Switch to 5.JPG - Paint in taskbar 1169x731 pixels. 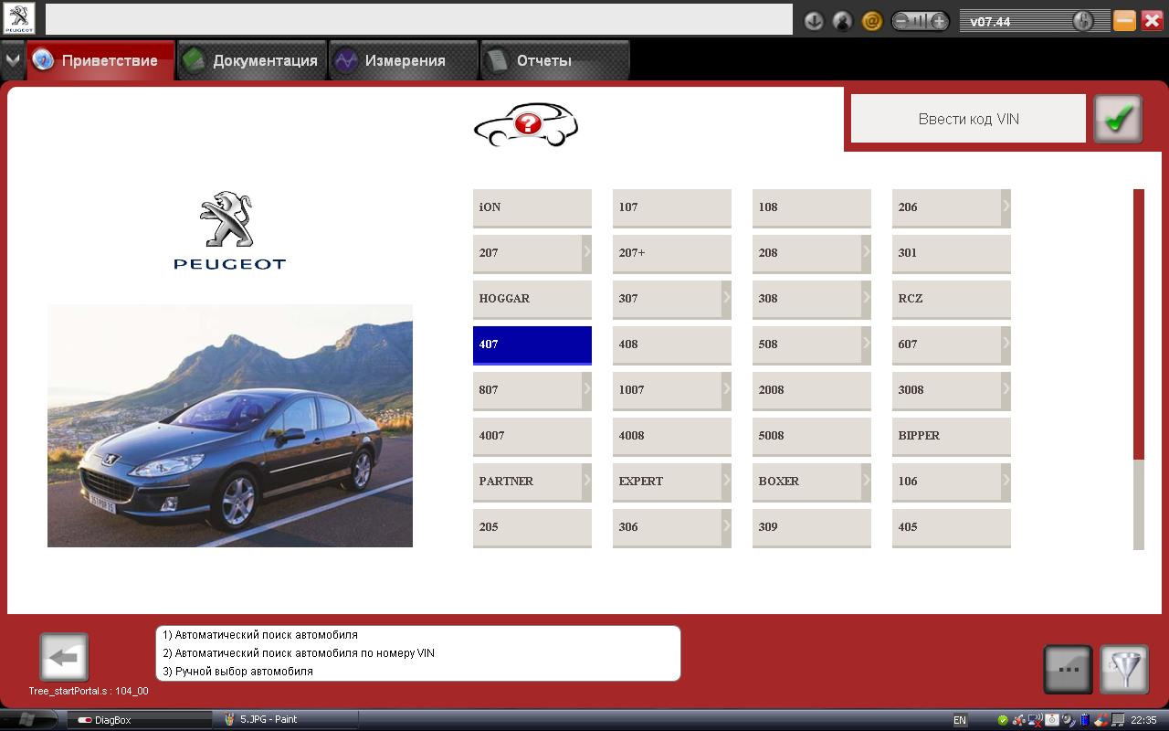pyautogui.click(x=285, y=720)
